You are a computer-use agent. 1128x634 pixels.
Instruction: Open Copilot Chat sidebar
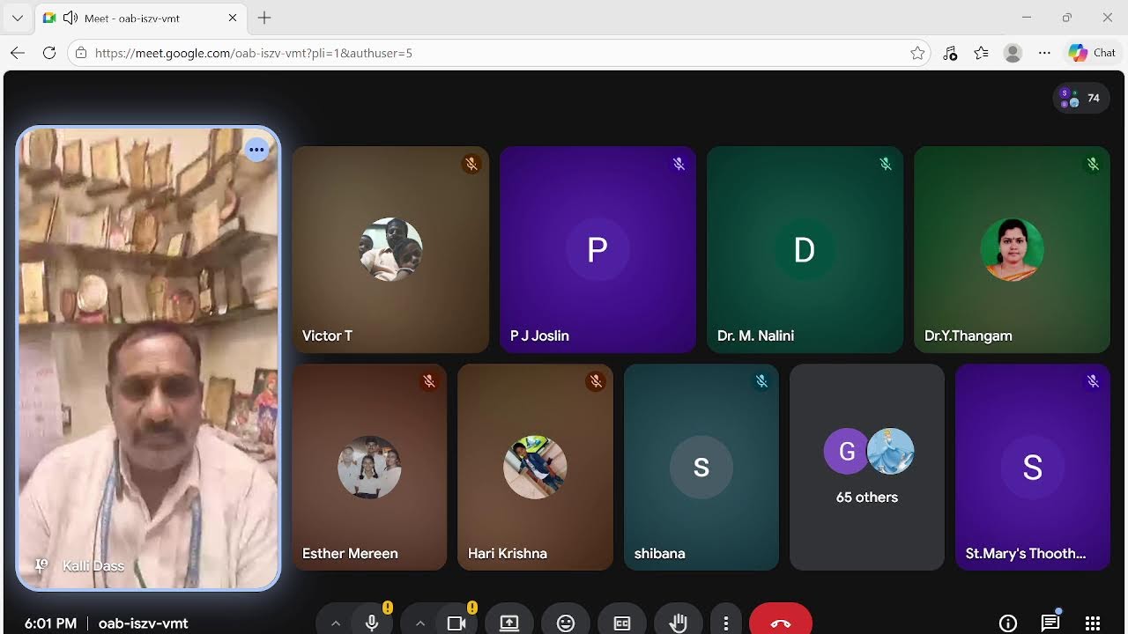coord(1093,53)
